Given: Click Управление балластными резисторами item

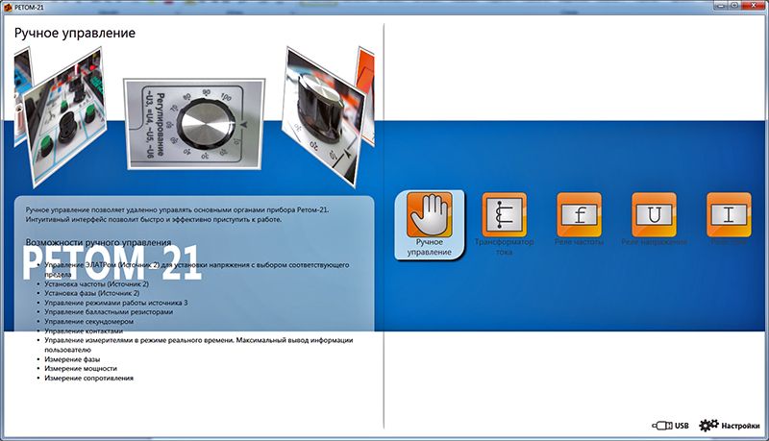Looking at the screenshot, I should coord(109,311).
